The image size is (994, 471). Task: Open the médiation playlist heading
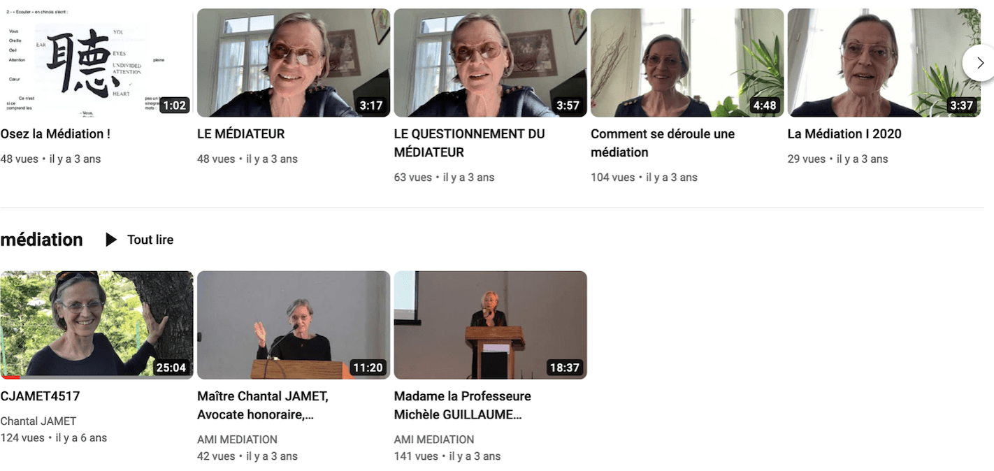pos(42,240)
